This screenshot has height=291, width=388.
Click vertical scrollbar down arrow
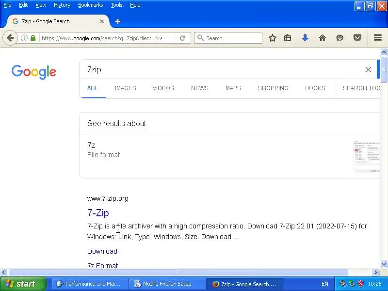click(384, 264)
